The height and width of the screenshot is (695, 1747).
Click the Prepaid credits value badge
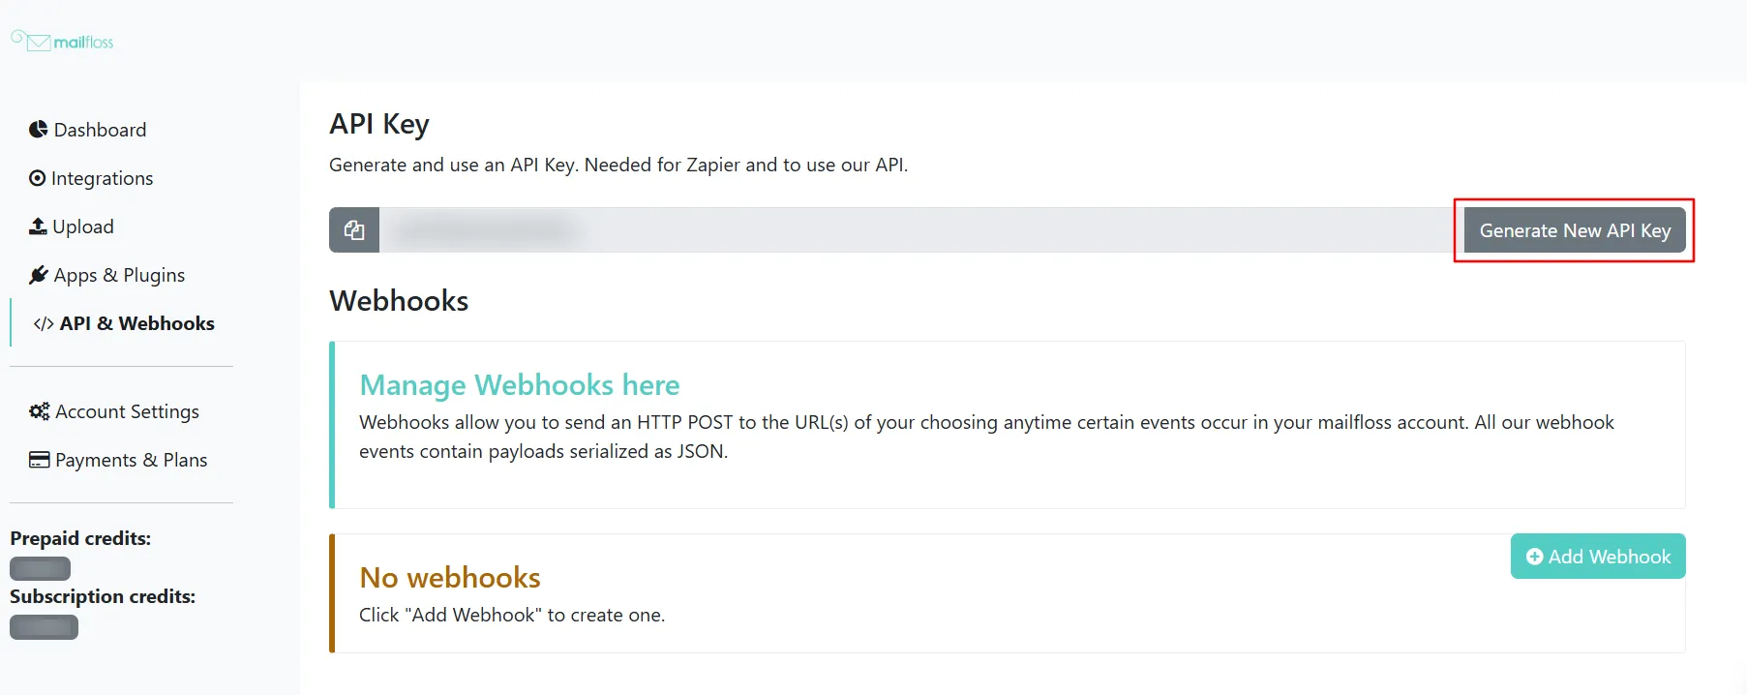coord(41,568)
